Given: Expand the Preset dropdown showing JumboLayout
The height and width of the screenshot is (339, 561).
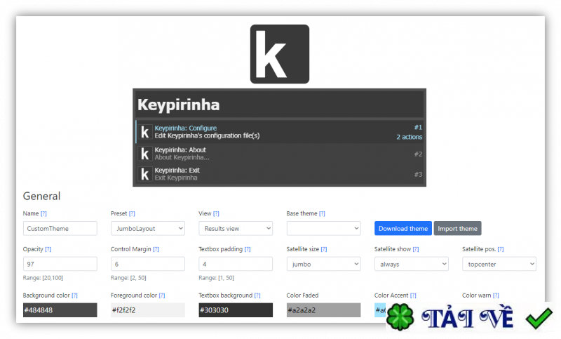Looking at the screenshot, I should tap(148, 228).
